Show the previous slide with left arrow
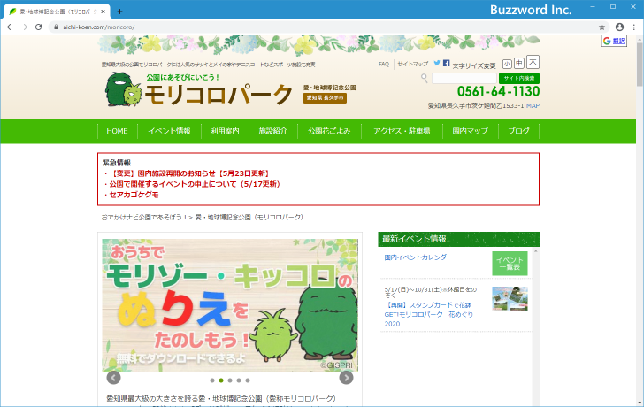 (x=114, y=378)
